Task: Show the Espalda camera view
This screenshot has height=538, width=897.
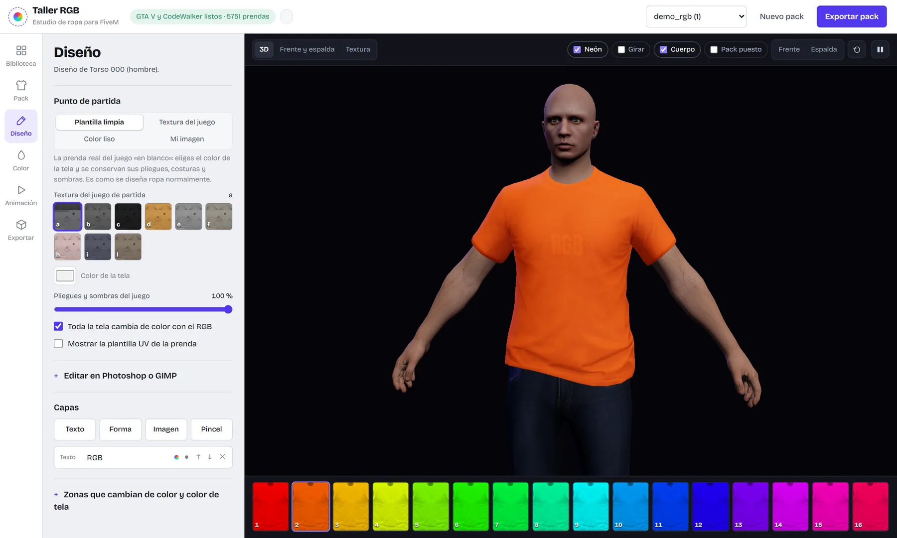Action: tap(823, 49)
